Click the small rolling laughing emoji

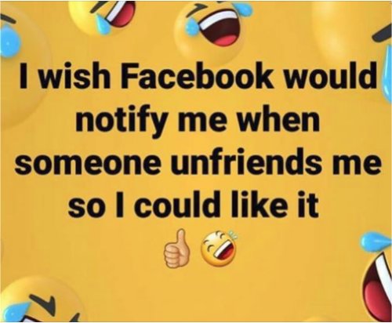(218, 249)
